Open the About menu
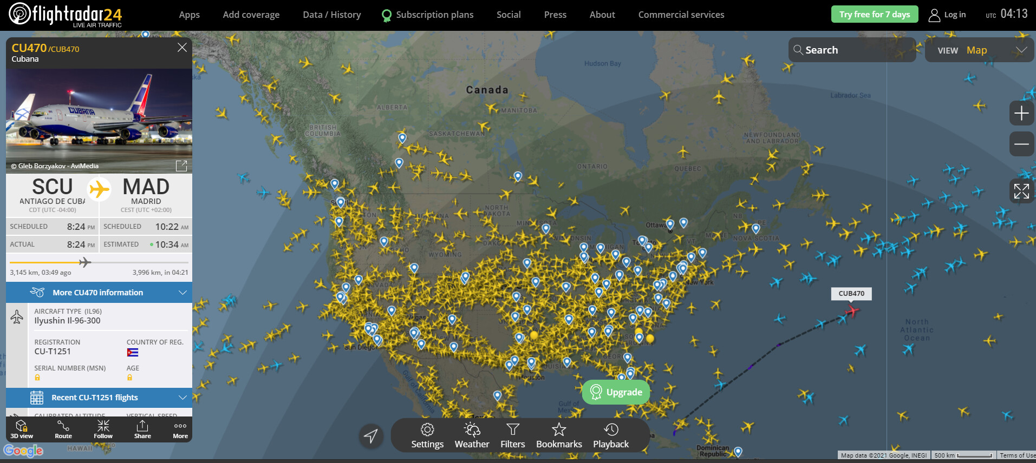1036x463 pixels. click(602, 15)
